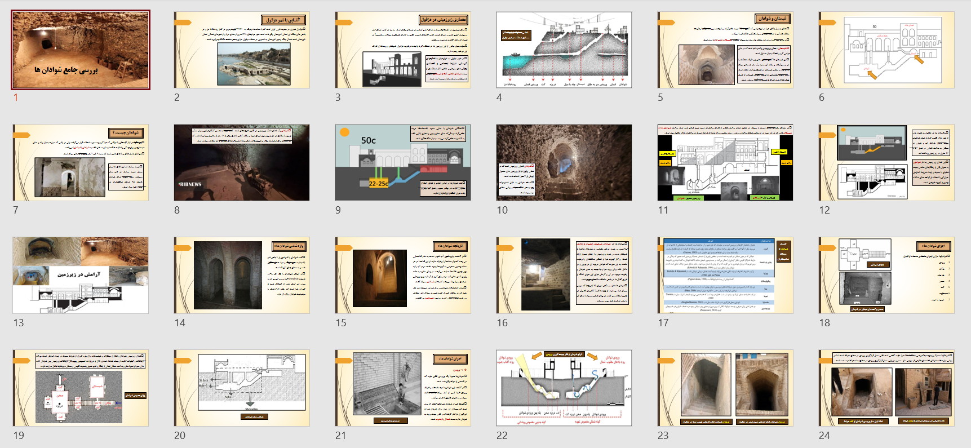This screenshot has height=448, width=971.
Task: Select slide 17 containing the blue table
Action: (725, 275)
